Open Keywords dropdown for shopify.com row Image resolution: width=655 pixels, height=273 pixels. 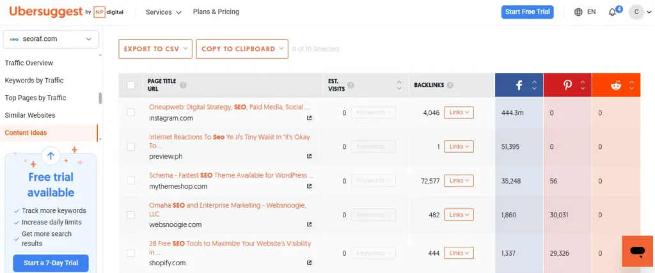[373, 253]
